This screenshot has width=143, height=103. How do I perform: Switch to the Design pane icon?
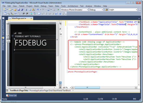[60, 23]
